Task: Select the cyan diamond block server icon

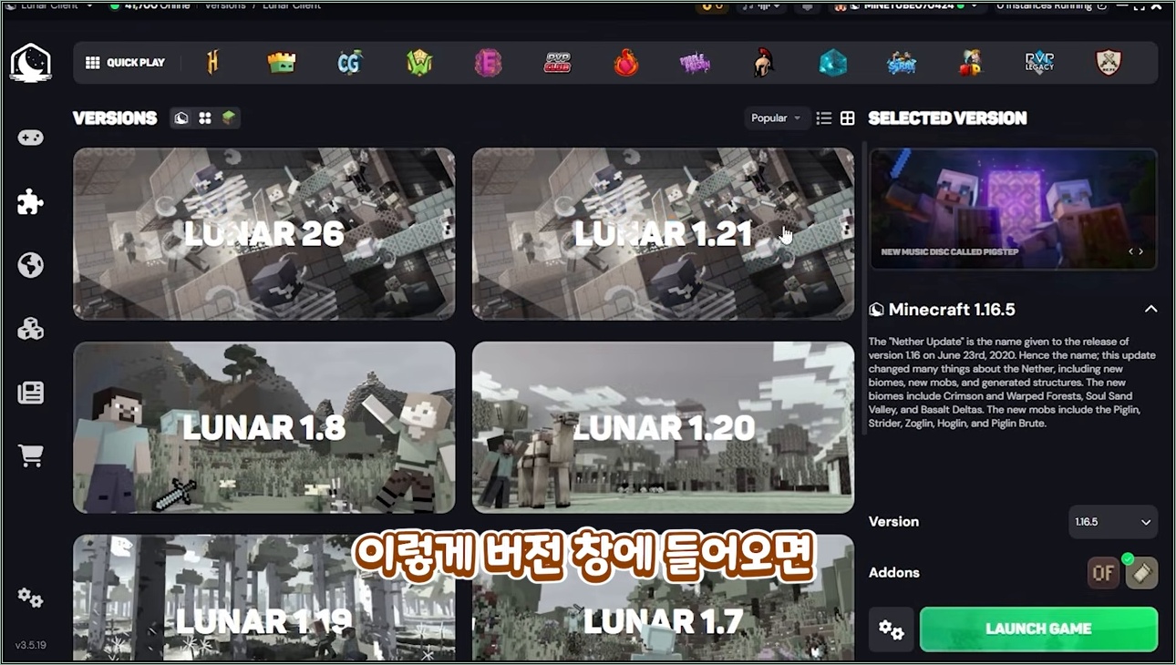Action: (832, 63)
